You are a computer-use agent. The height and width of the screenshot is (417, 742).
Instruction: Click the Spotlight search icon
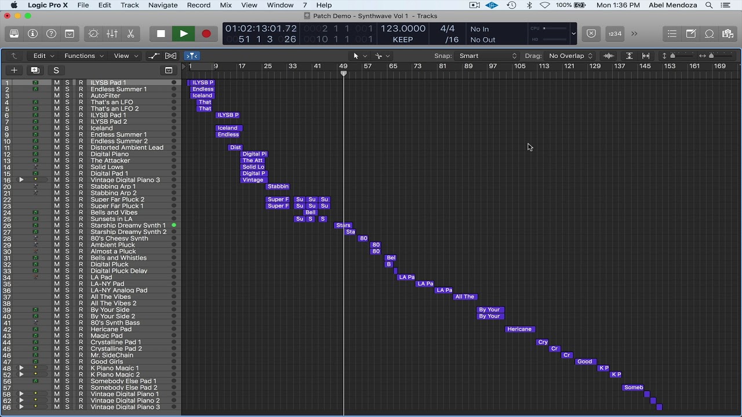click(x=709, y=5)
